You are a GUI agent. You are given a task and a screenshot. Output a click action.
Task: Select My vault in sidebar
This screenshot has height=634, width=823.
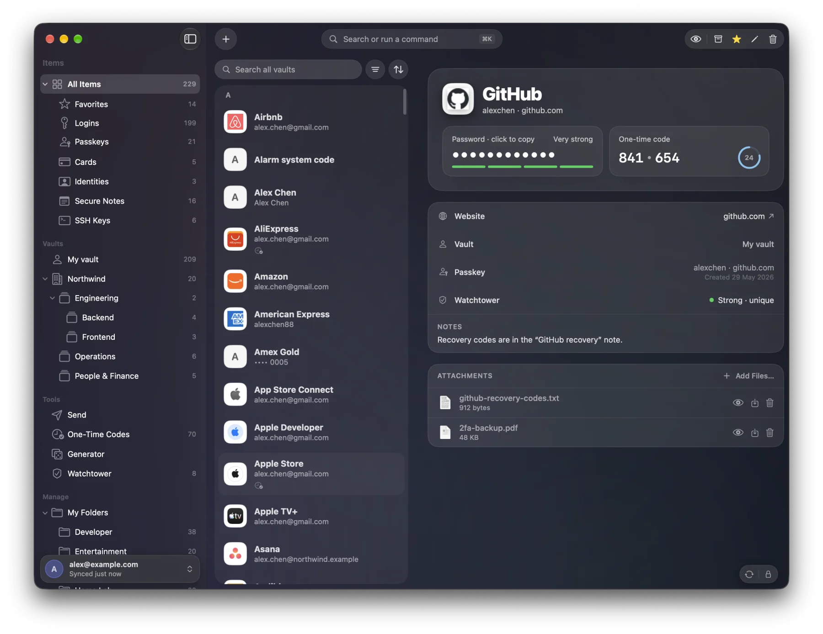coord(120,259)
